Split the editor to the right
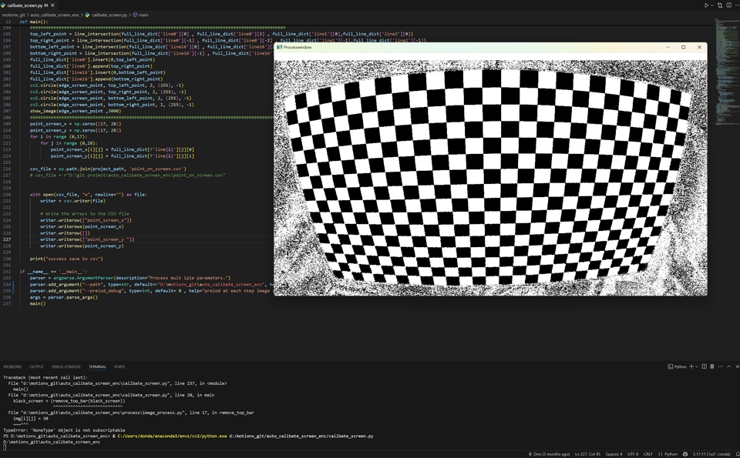Screen dimensions: 740x458 pyautogui.click(x=729, y=5)
